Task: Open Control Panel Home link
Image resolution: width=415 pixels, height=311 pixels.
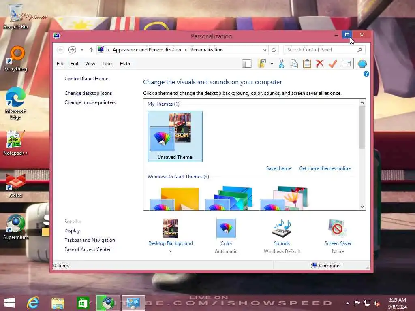Action: click(x=86, y=79)
